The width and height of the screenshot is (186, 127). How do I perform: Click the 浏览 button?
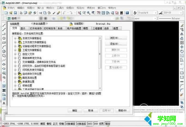(x=116, y=38)
